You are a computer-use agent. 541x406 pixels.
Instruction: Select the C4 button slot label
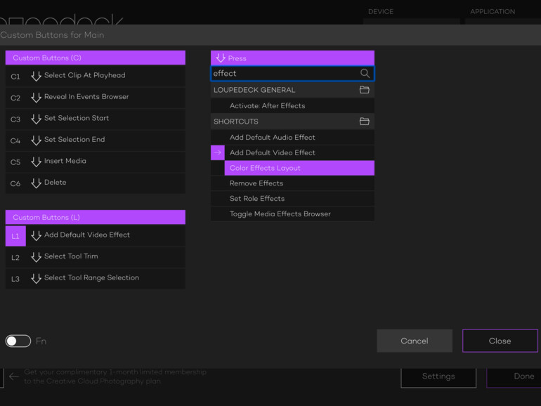click(x=15, y=140)
